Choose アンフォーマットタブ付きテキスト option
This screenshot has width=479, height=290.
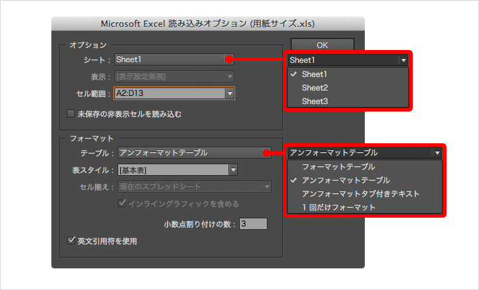pyautogui.click(x=365, y=194)
